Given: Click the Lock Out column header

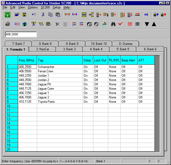Looking at the screenshot, I should [x=101, y=60].
